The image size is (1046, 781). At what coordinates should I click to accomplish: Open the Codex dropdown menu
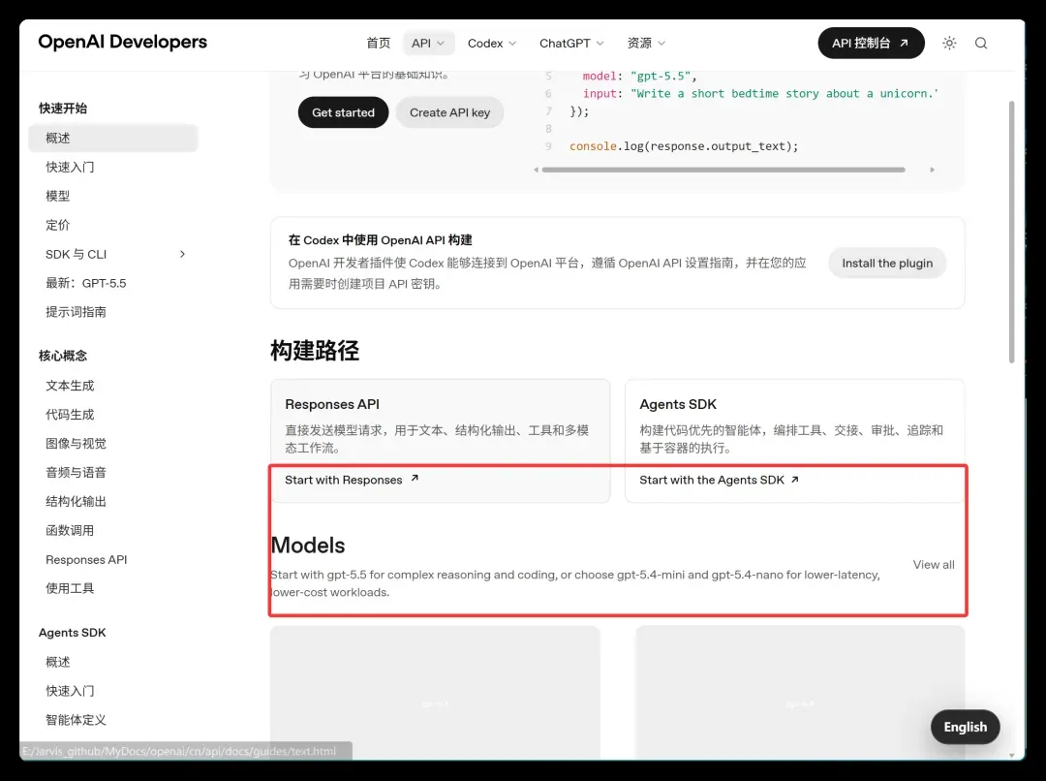click(x=492, y=43)
